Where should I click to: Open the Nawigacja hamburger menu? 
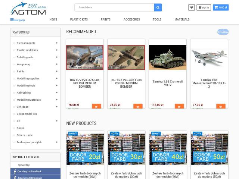pos(18,20)
